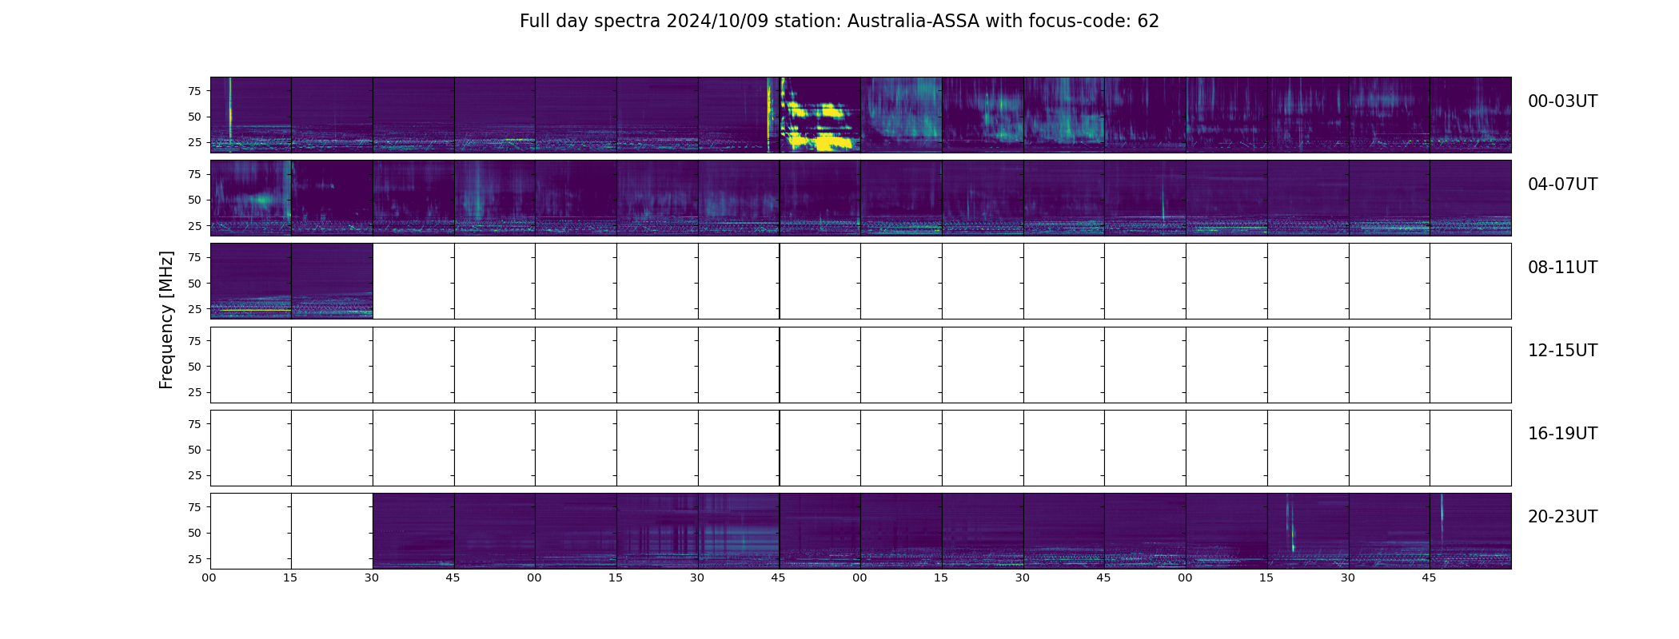Click the '50' tick of the 16-19UT row
The image size is (1679, 639).
[194, 450]
